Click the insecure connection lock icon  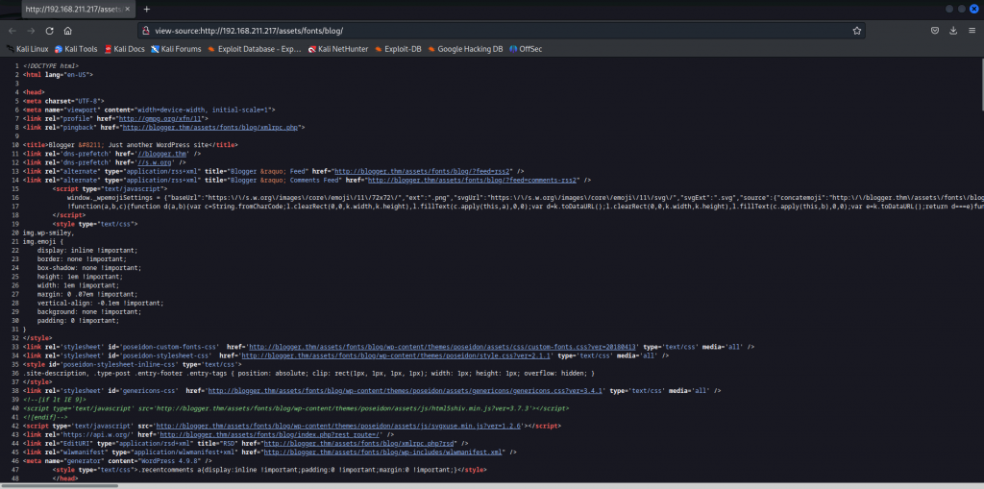coord(146,30)
